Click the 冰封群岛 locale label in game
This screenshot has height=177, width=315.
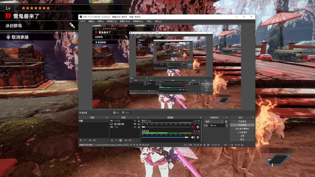(14, 26)
